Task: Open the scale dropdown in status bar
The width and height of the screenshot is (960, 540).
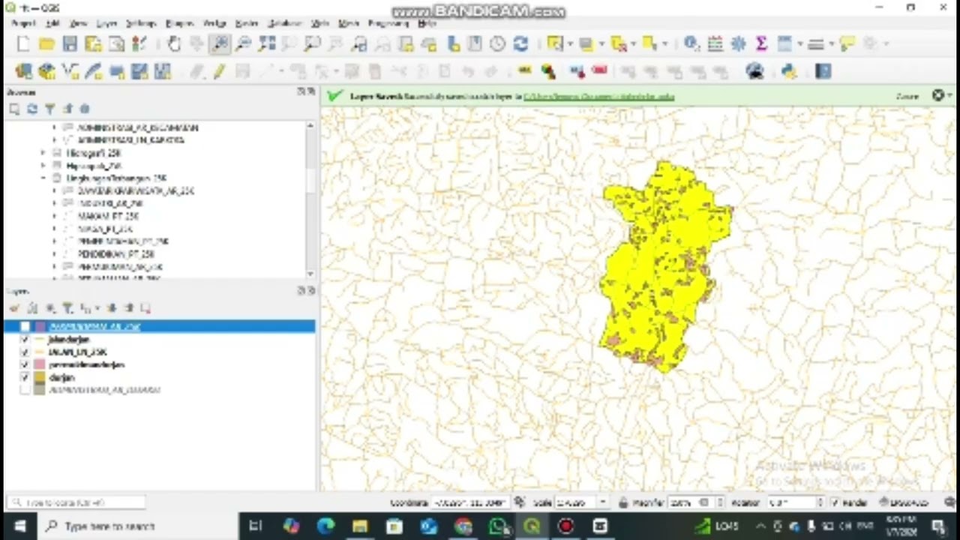Action: (x=602, y=502)
